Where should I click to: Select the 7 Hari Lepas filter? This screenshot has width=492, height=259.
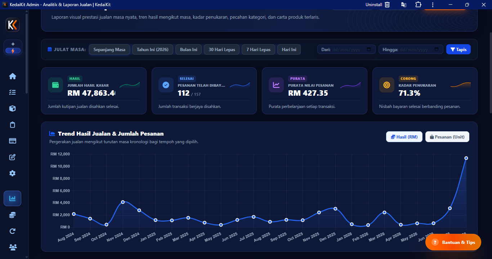(x=259, y=50)
